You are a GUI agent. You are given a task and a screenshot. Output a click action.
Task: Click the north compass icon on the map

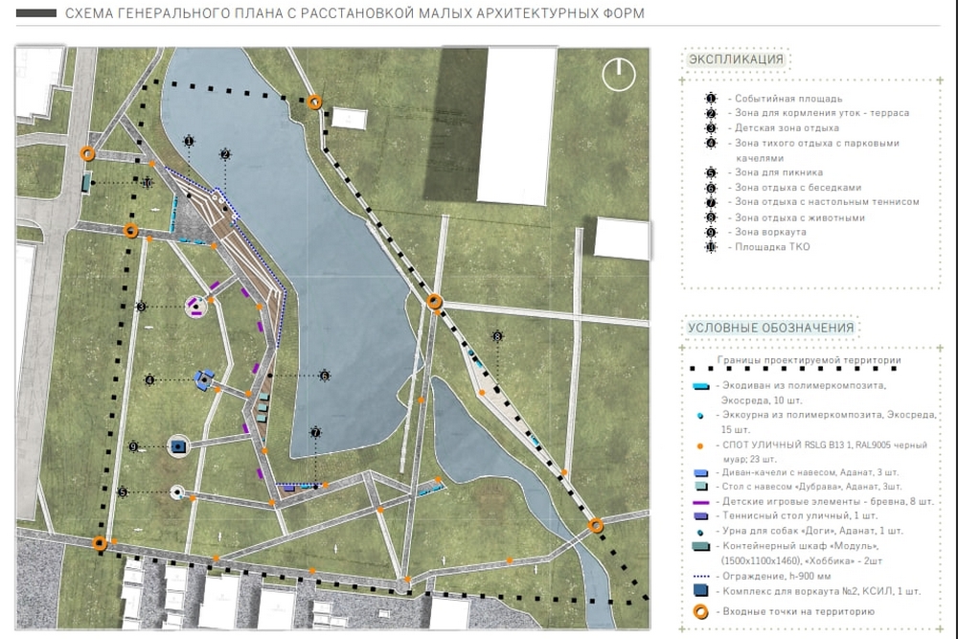[x=620, y=74]
